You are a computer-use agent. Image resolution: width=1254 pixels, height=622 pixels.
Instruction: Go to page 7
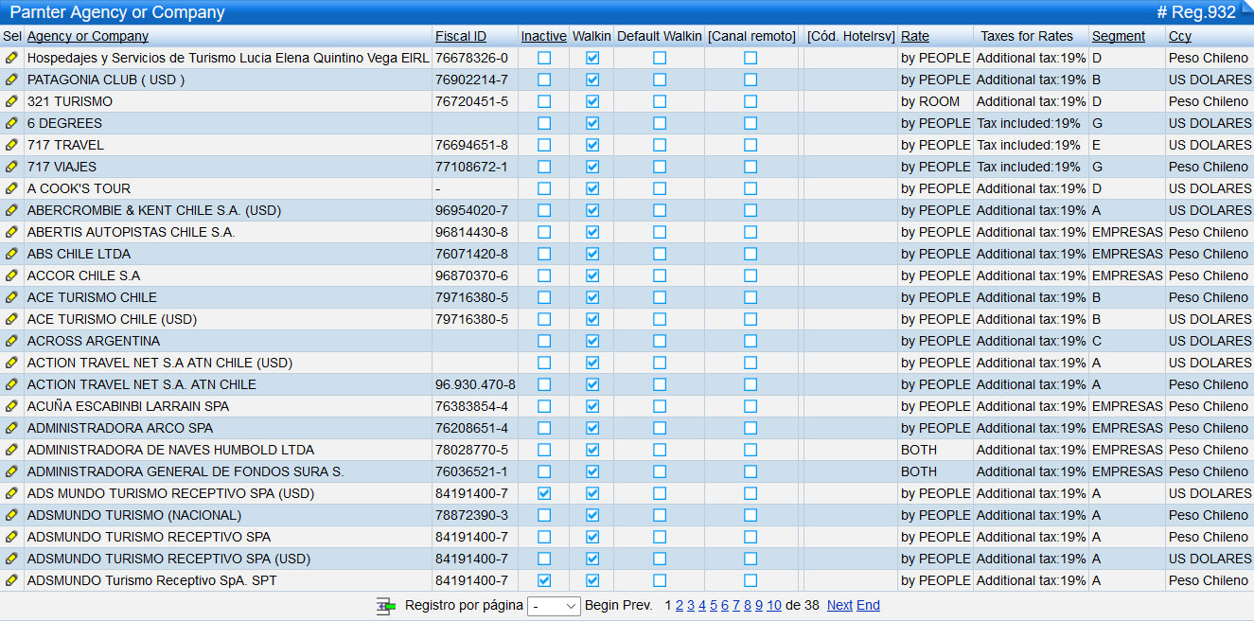[x=736, y=606]
